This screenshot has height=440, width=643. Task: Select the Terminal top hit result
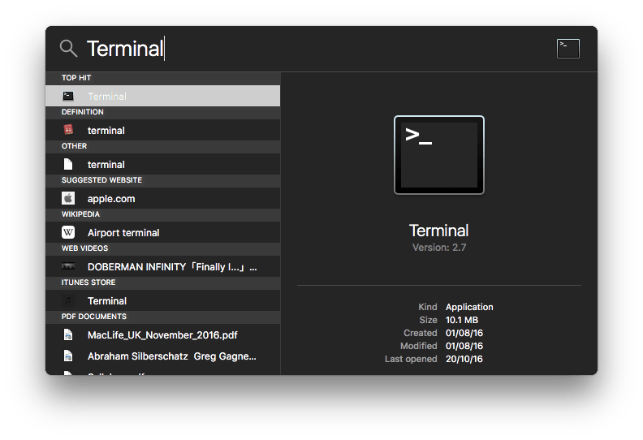click(163, 96)
